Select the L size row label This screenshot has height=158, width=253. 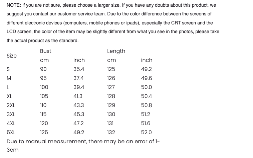point(8,87)
